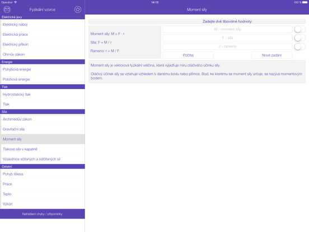The width and height of the screenshot is (309, 232).
Task: Focus the F - síla input field
Action: click(x=228, y=38)
